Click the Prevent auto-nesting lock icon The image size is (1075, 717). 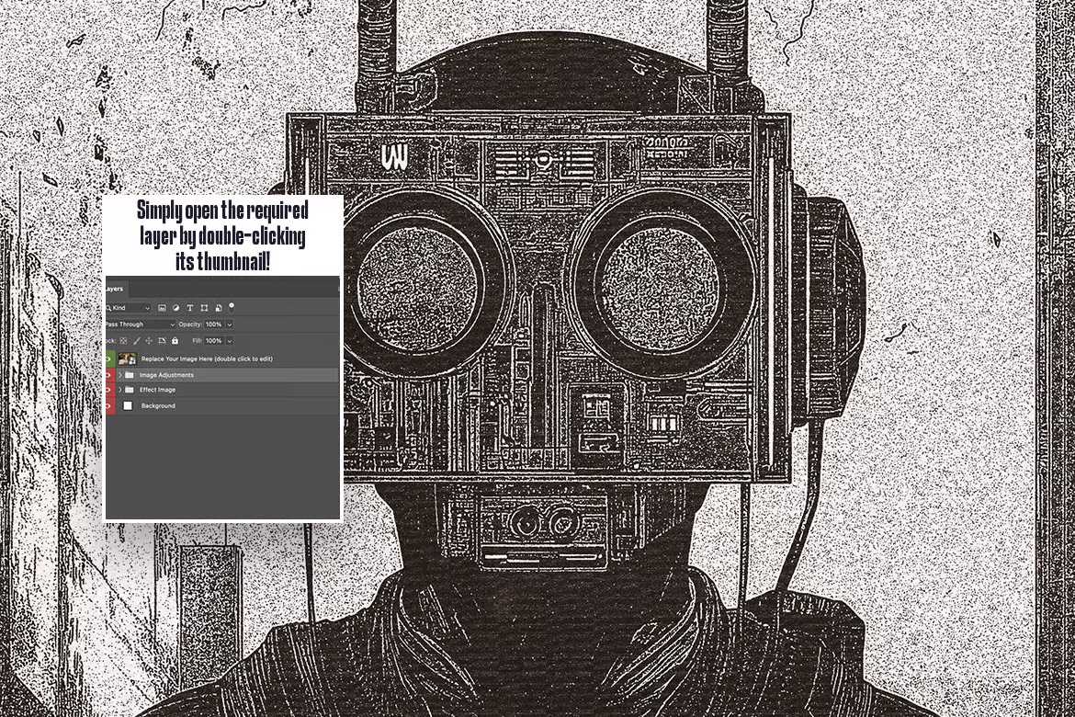(x=163, y=341)
